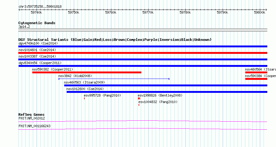Select the FHIT|NM_001166243 gene label

click(34, 126)
